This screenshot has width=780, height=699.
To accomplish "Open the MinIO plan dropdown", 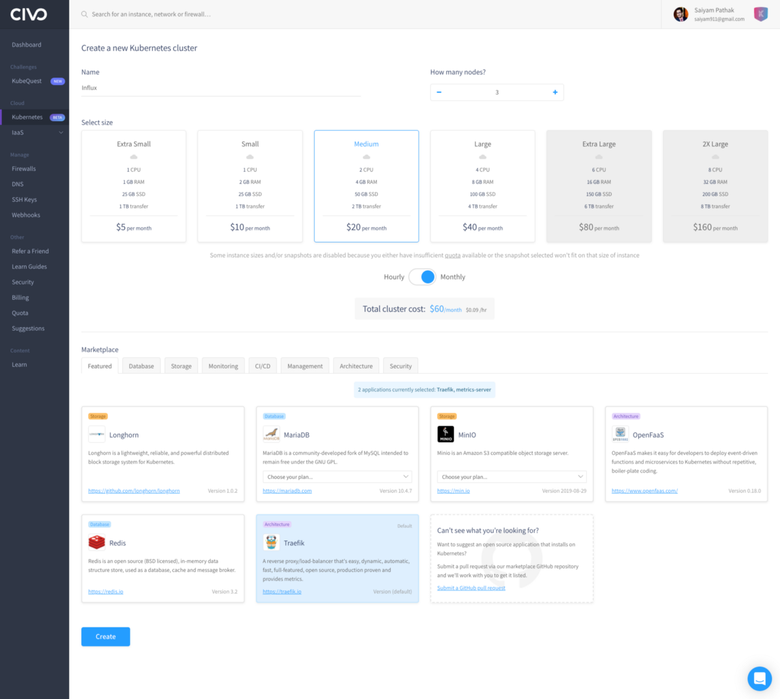I will click(512, 477).
